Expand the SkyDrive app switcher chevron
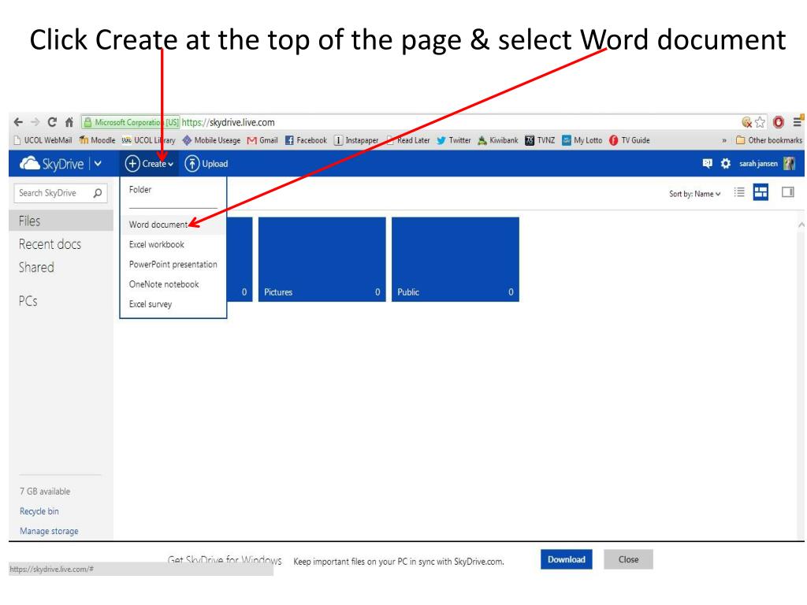This screenshot has width=807, height=605. click(x=98, y=164)
